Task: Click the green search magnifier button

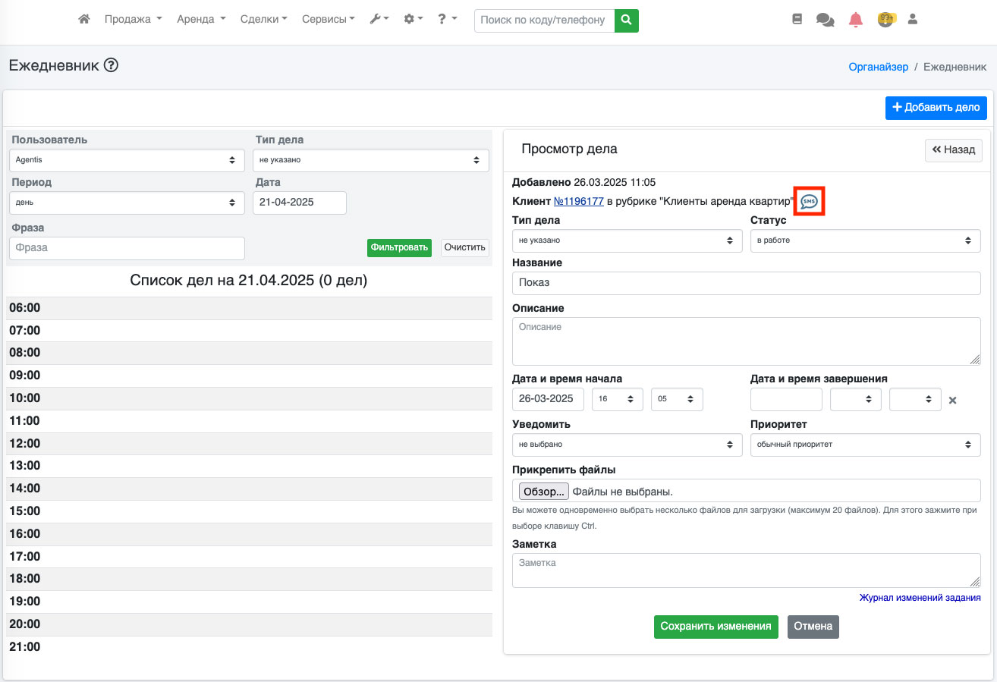Action: tap(626, 20)
